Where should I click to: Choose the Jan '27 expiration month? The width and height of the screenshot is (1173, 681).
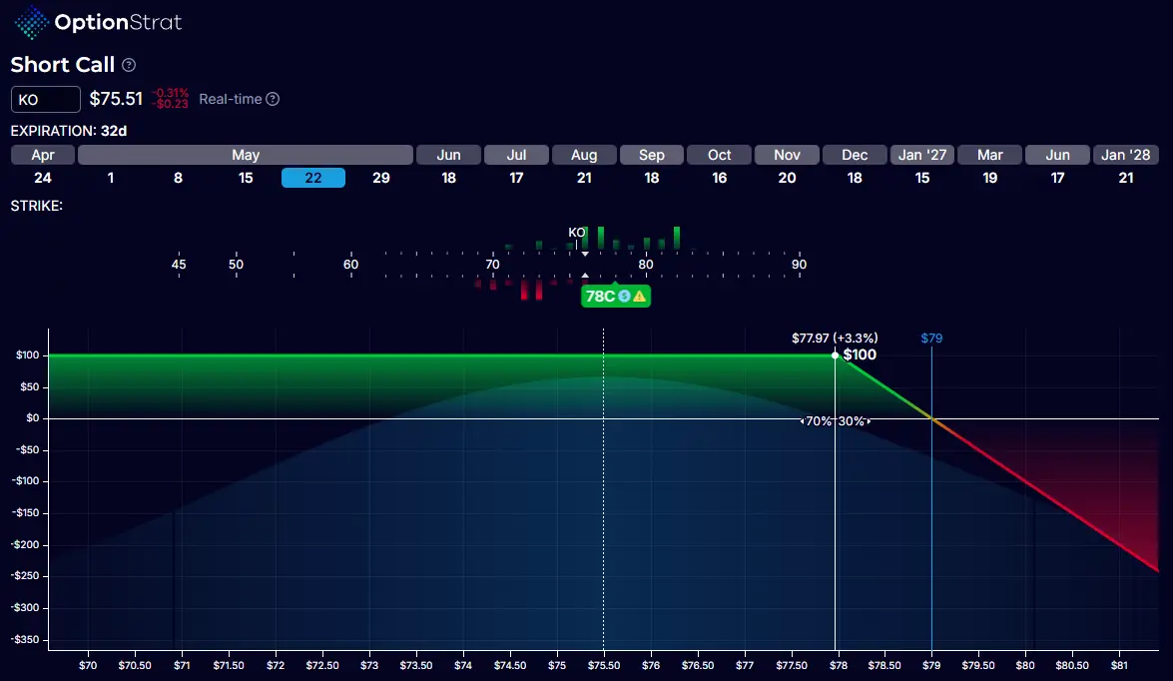922,155
